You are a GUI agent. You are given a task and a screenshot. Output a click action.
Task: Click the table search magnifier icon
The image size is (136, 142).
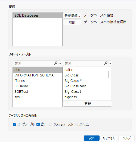pyautogui.click(x=106, y=63)
